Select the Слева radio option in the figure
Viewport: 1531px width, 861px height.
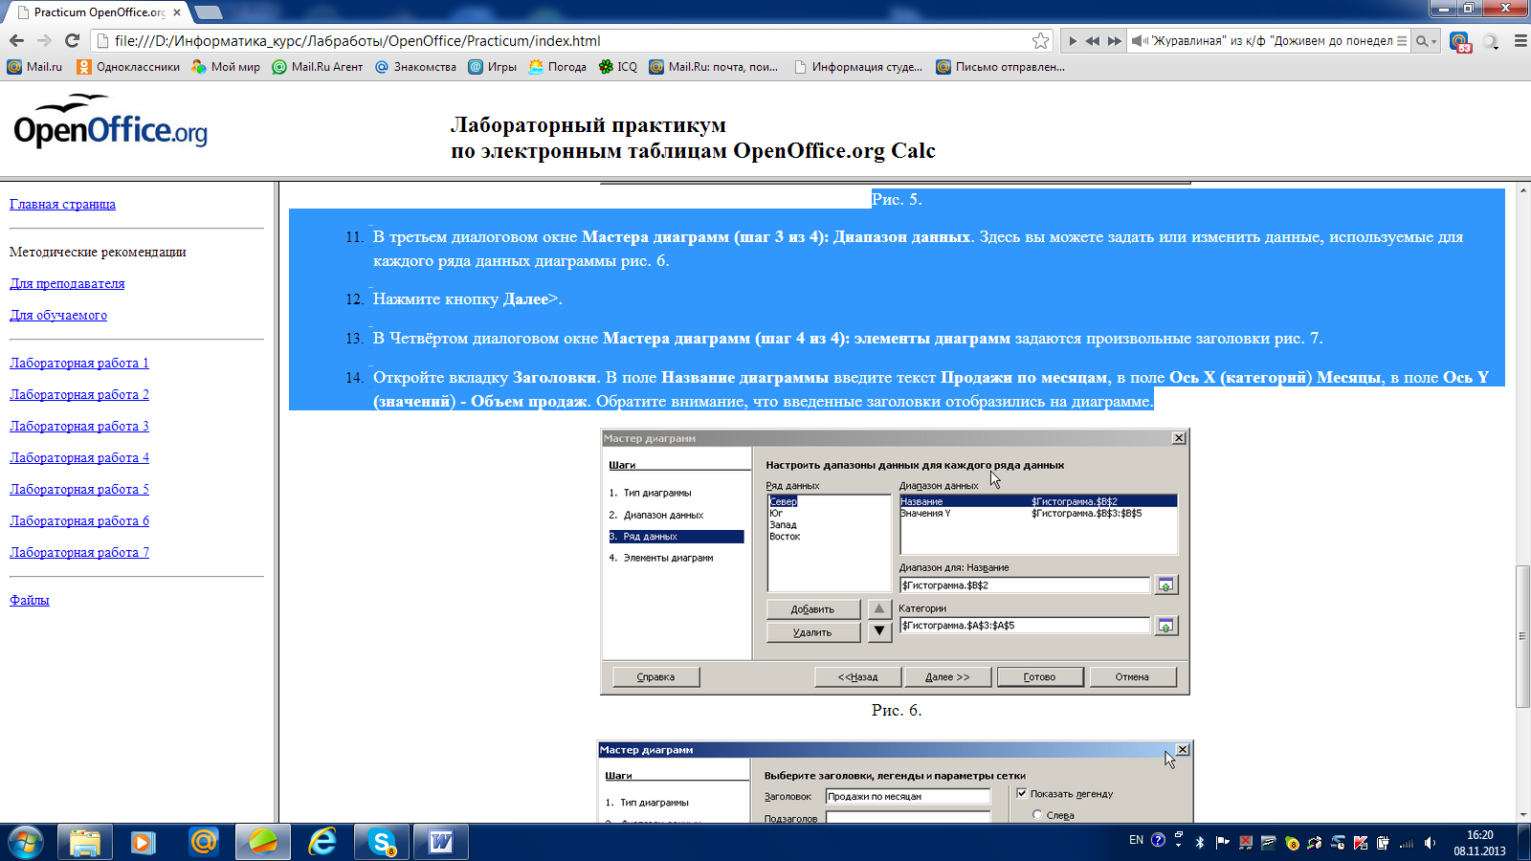[1037, 815]
